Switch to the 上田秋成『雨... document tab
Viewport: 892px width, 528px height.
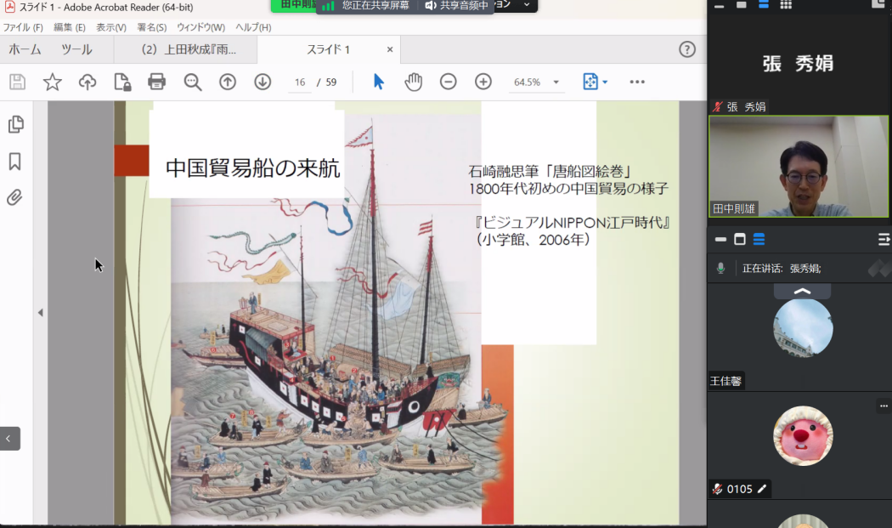coord(185,49)
